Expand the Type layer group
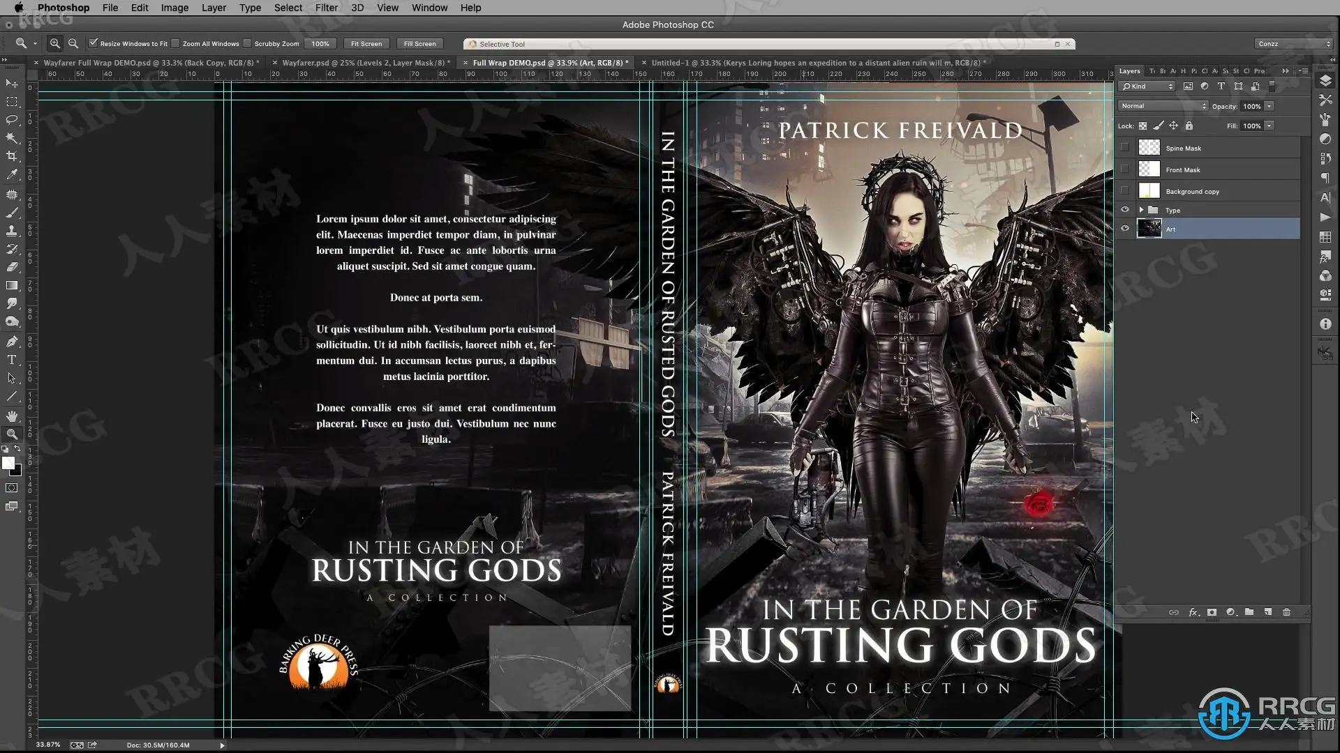The image size is (1340, 753). [1141, 210]
